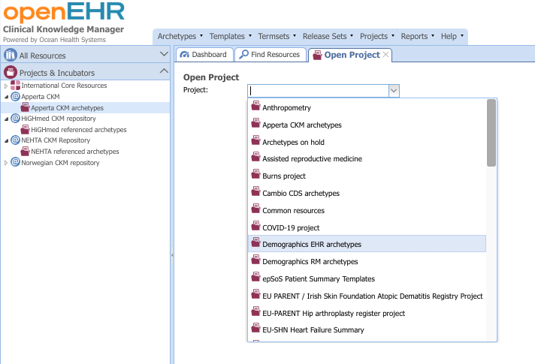The image size is (535, 364).
Task: Open the Reports menu
Action: [417, 36]
